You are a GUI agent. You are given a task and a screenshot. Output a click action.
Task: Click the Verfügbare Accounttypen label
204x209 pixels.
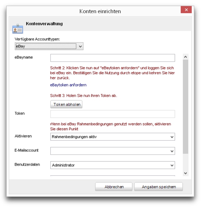(37, 39)
